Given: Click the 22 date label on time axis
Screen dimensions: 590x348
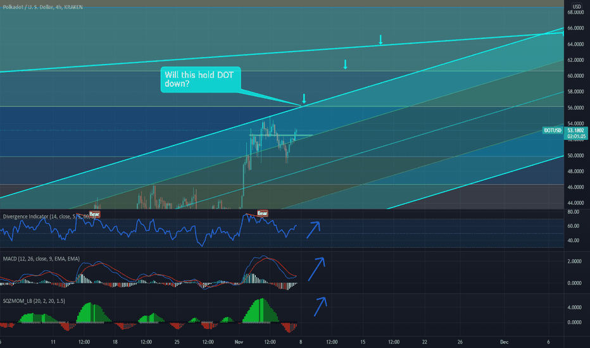Looking at the screenshot, I should (424, 342).
